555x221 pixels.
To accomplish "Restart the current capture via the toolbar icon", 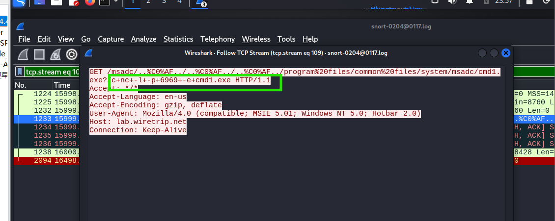I will click(55, 54).
